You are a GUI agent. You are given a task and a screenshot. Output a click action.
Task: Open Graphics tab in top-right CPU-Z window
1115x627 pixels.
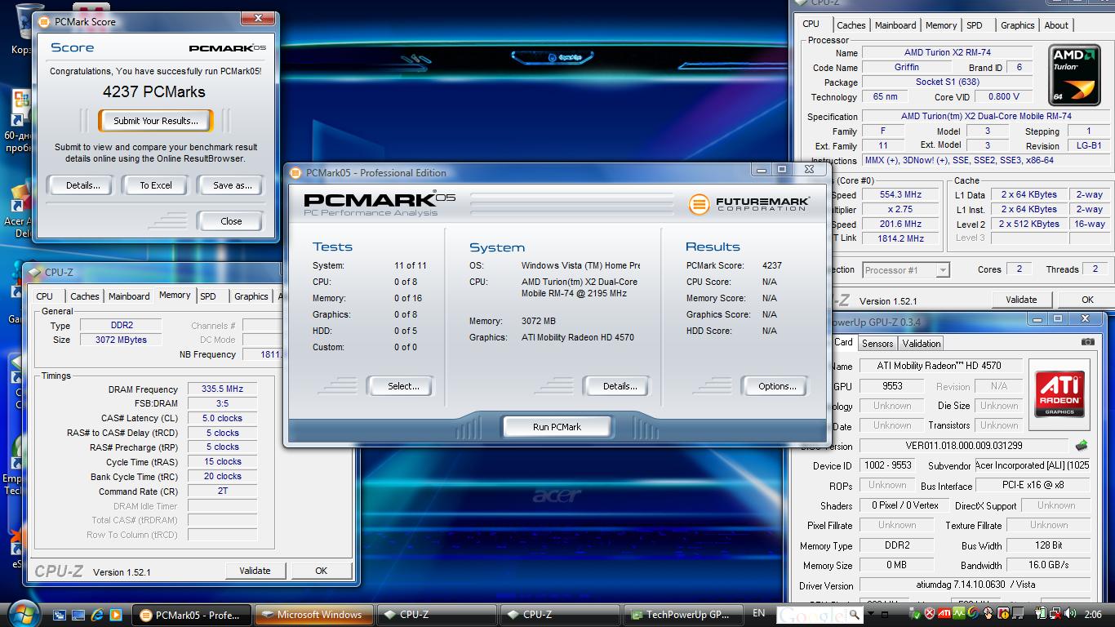pos(1017,25)
